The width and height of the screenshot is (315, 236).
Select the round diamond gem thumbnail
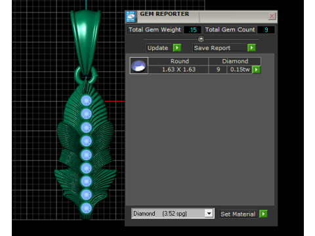(139, 66)
